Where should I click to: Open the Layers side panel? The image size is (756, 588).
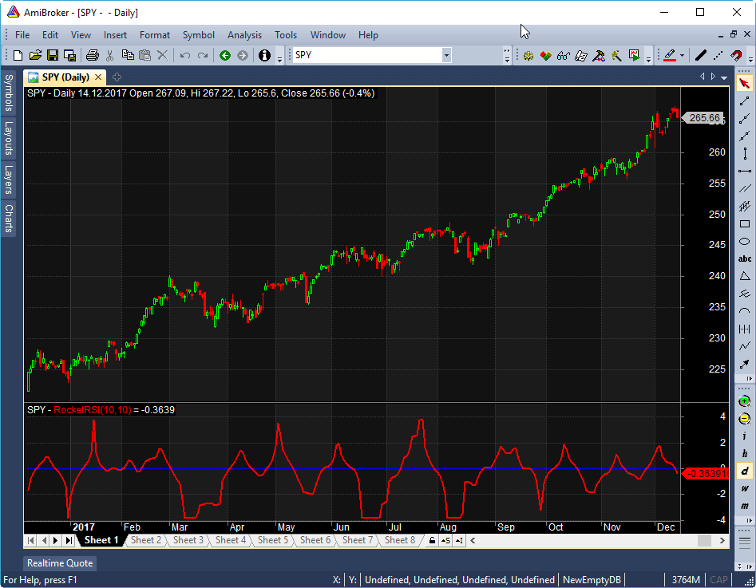click(x=9, y=180)
